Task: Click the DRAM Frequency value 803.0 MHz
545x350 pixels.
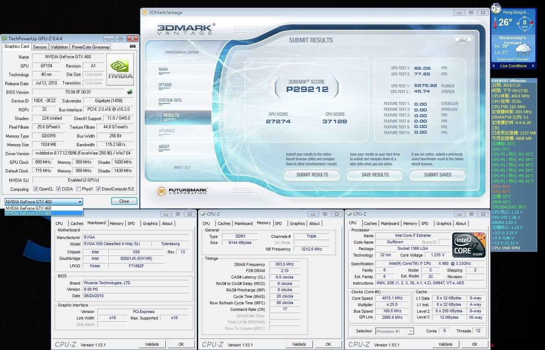Action: point(285,264)
